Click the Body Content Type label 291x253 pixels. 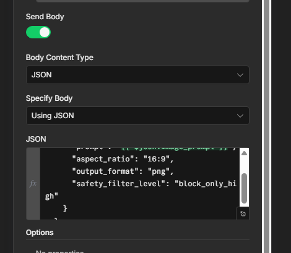(59, 58)
